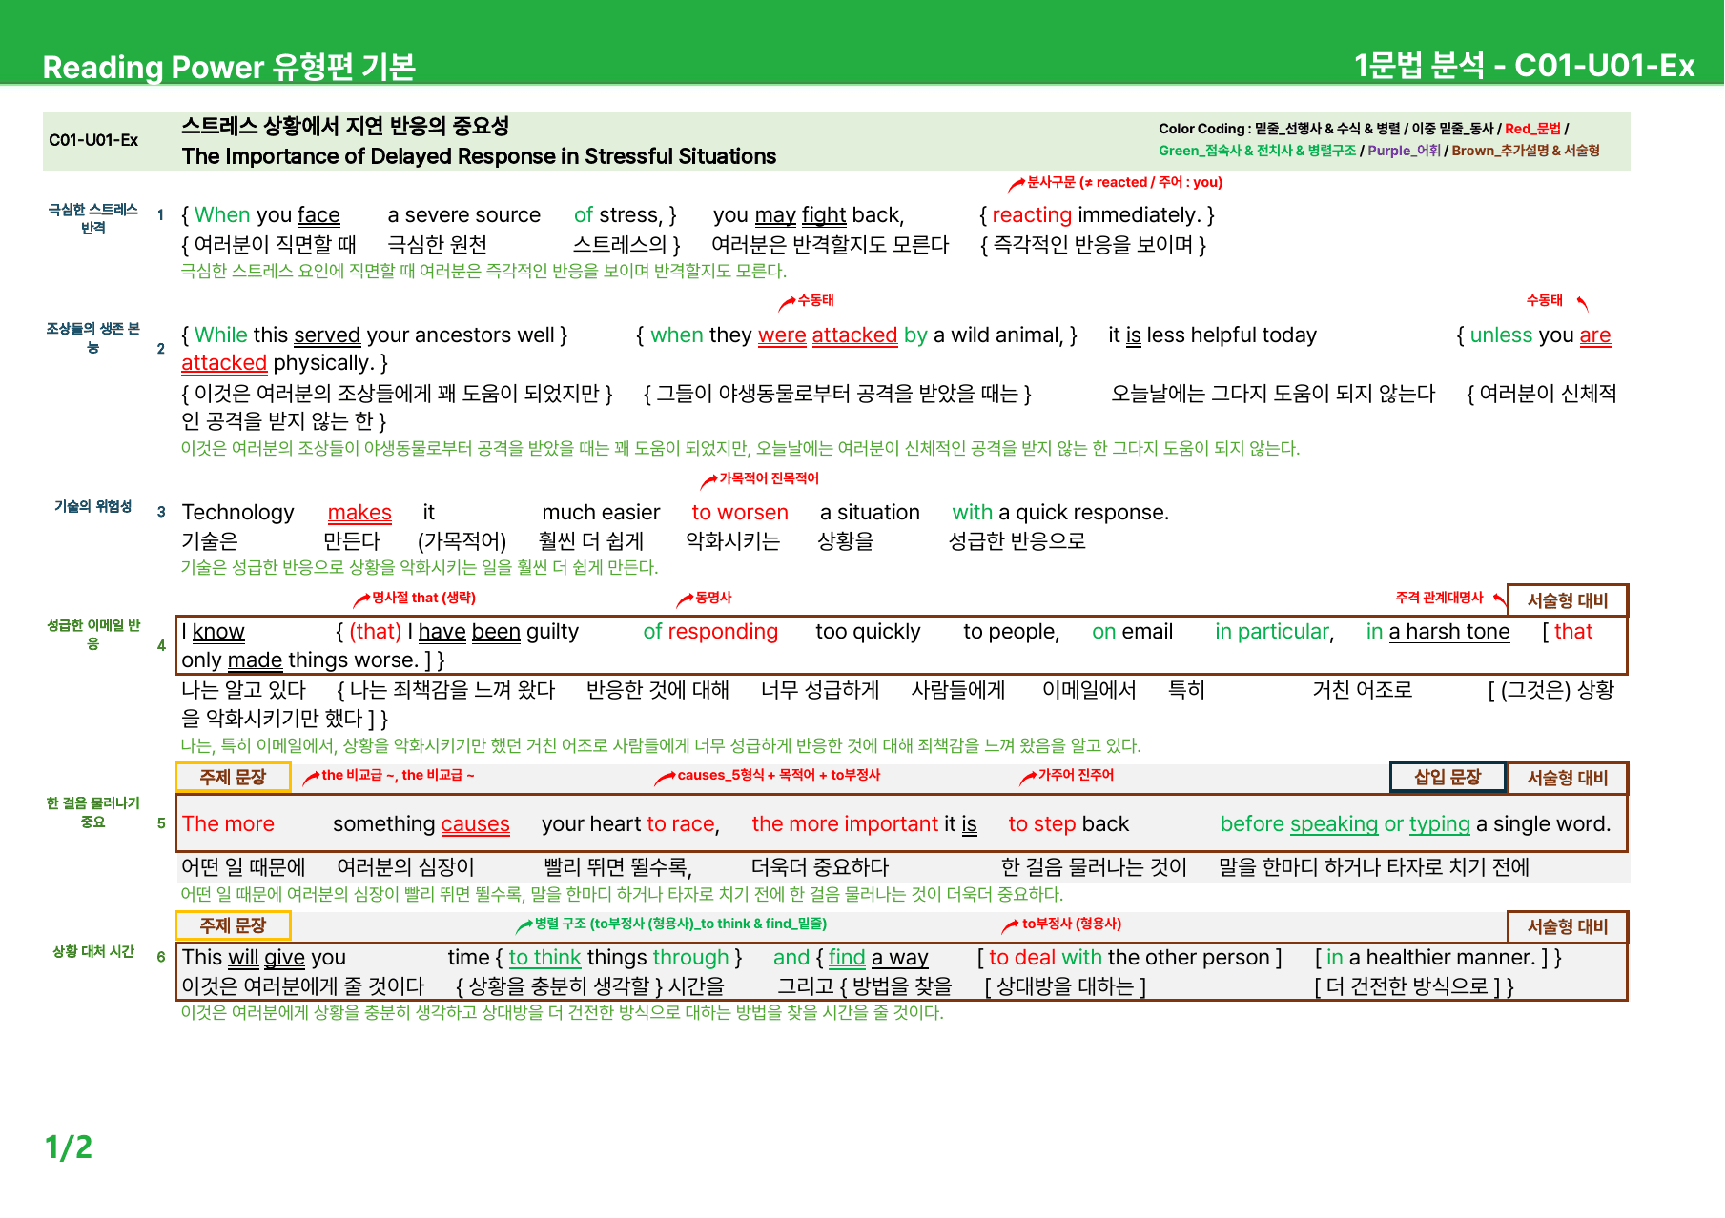Click the underlined green phrase 'to think'
This screenshot has width=1725, height=1218.
click(x=544, y=958)
